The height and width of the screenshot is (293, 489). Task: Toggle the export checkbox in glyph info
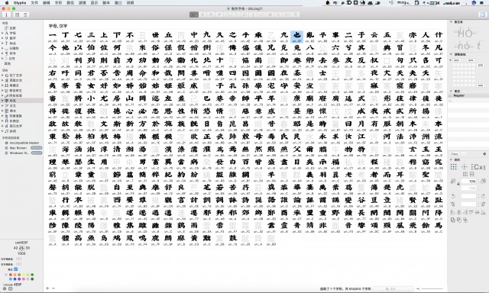pyautogui.click(x=15, y=269)
